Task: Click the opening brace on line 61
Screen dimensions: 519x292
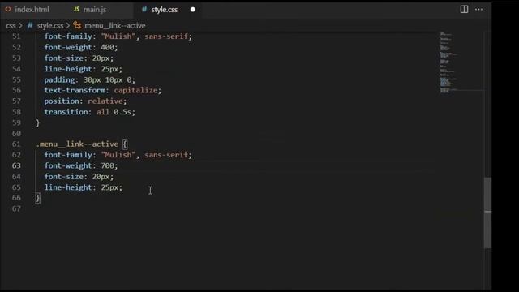Action: coord(125,144)
